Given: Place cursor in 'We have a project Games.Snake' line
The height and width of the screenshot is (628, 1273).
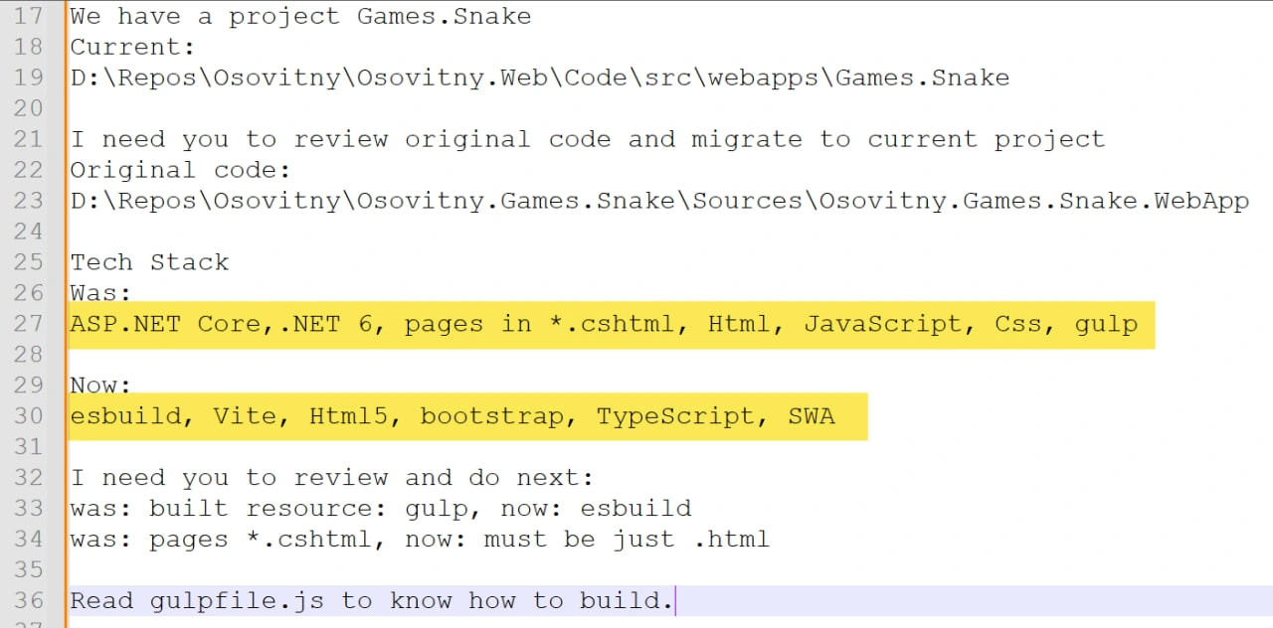Looking at the screenshot, I should (x=300, y=17).
